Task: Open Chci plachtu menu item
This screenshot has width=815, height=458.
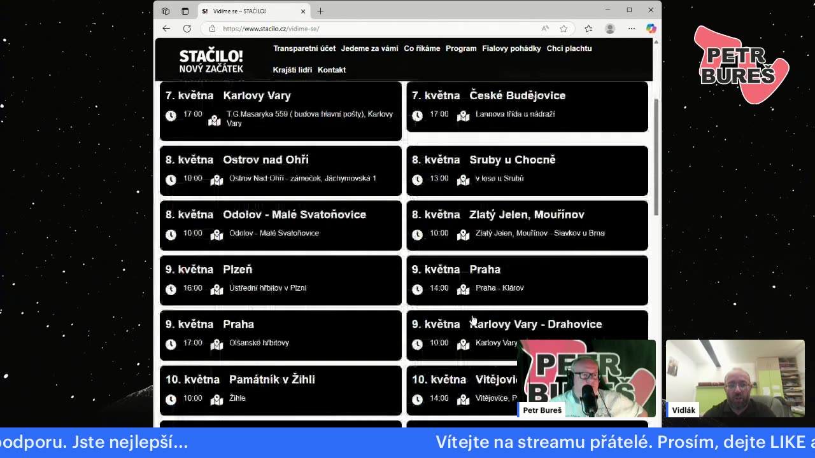Action: (x=569, y=48)
